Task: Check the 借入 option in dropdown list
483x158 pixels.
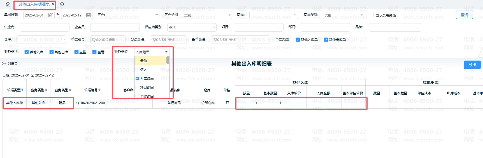Action: 138,70
